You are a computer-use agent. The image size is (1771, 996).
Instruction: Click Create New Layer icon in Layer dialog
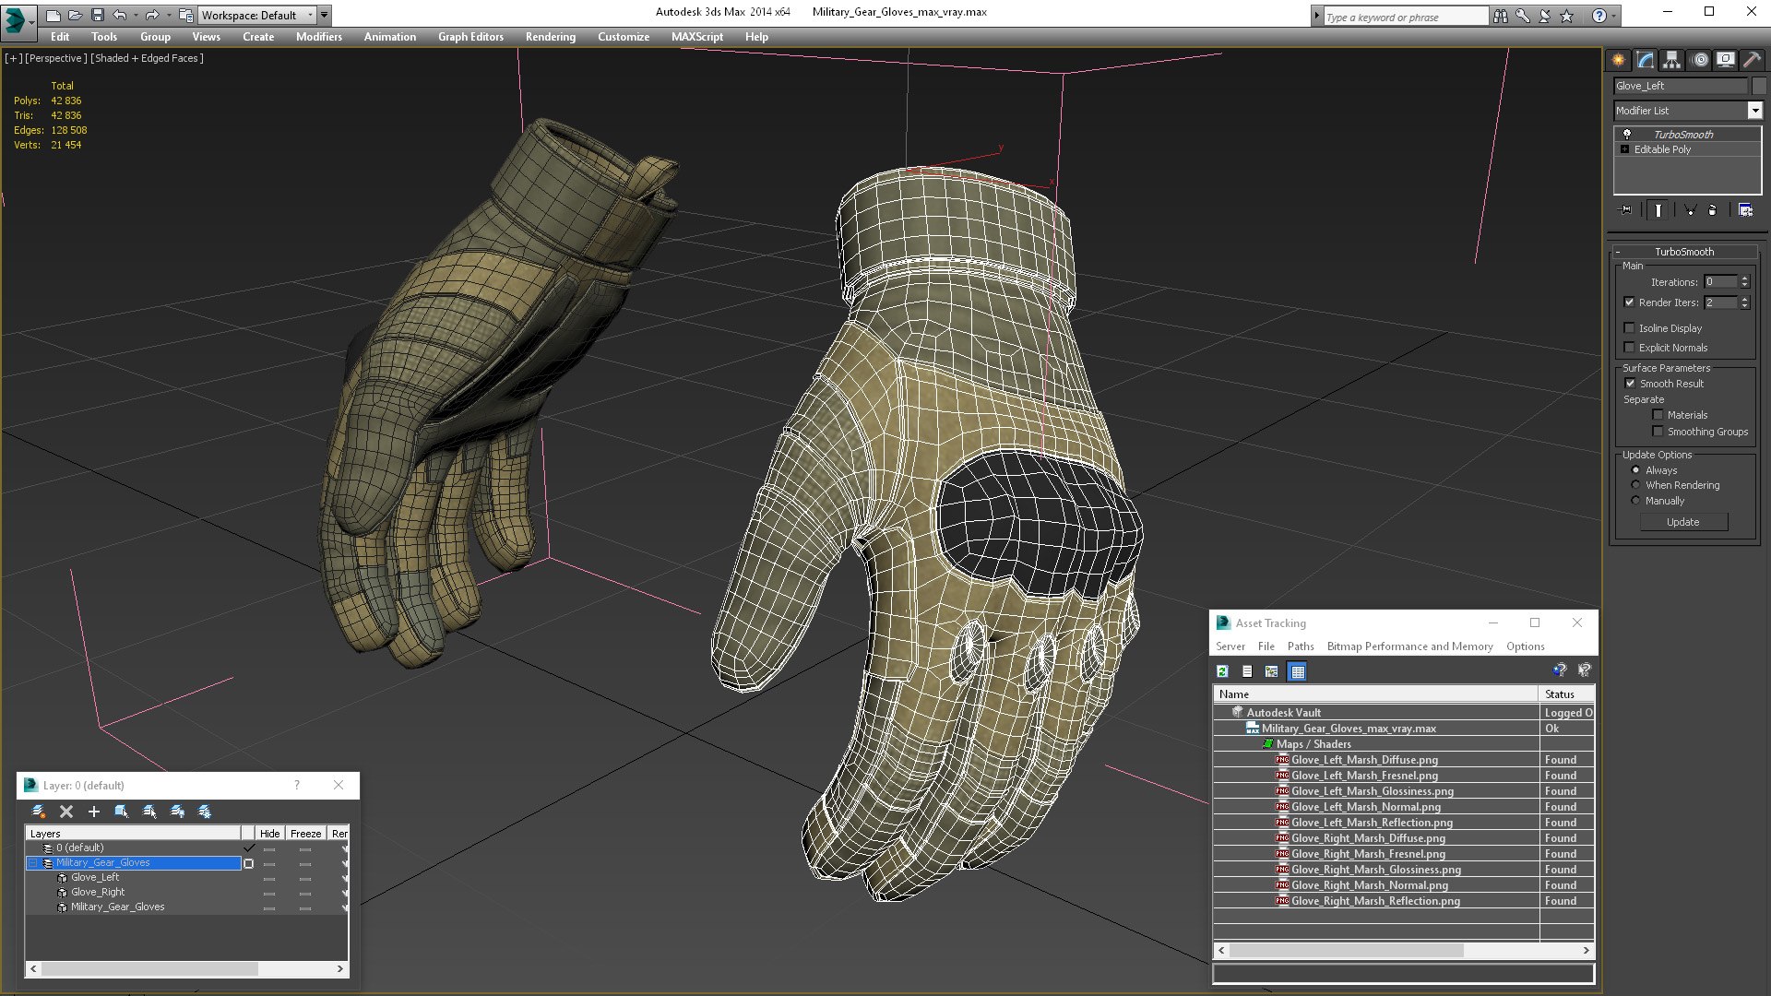pyautogui.click(x=39, y=812)
